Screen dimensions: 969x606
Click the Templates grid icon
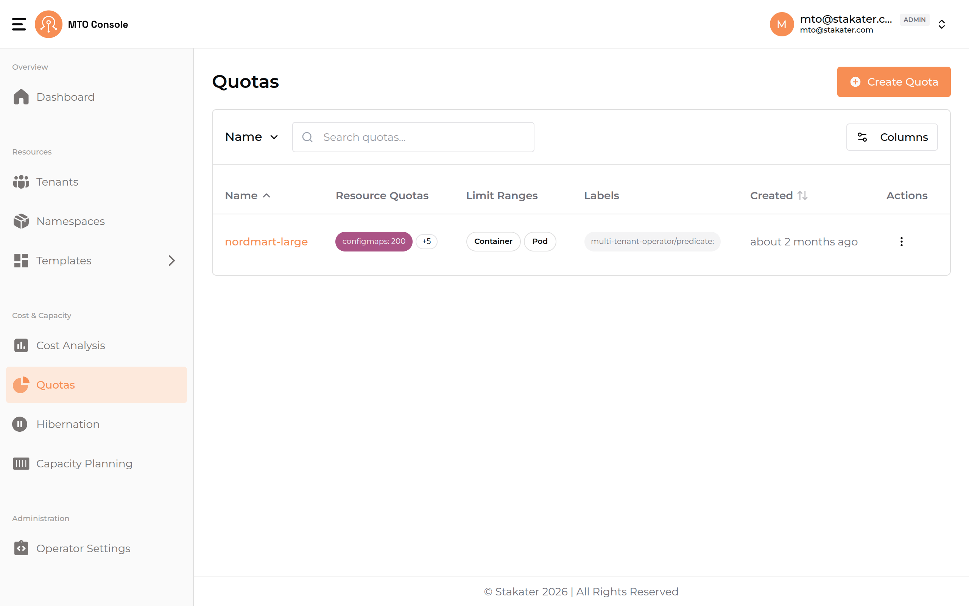(21, 261)
